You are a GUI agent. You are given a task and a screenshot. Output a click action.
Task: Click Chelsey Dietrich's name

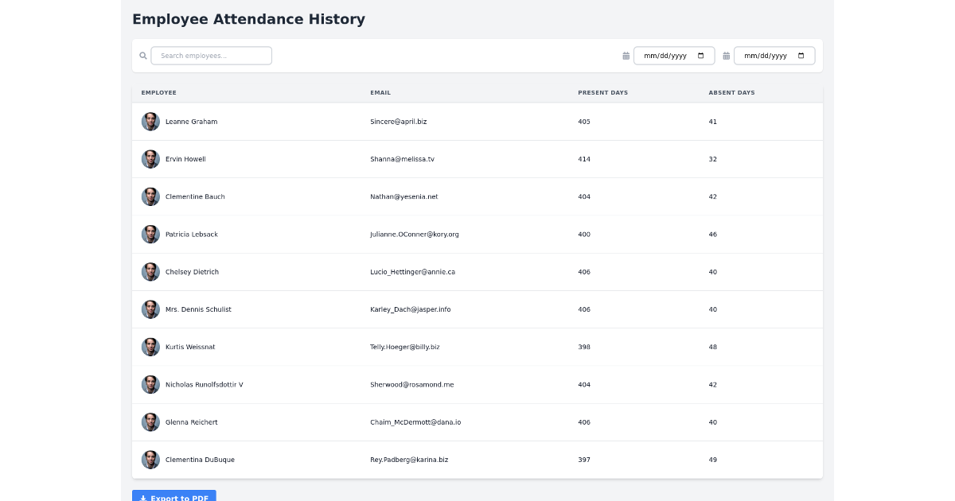(x=192, y=272)
